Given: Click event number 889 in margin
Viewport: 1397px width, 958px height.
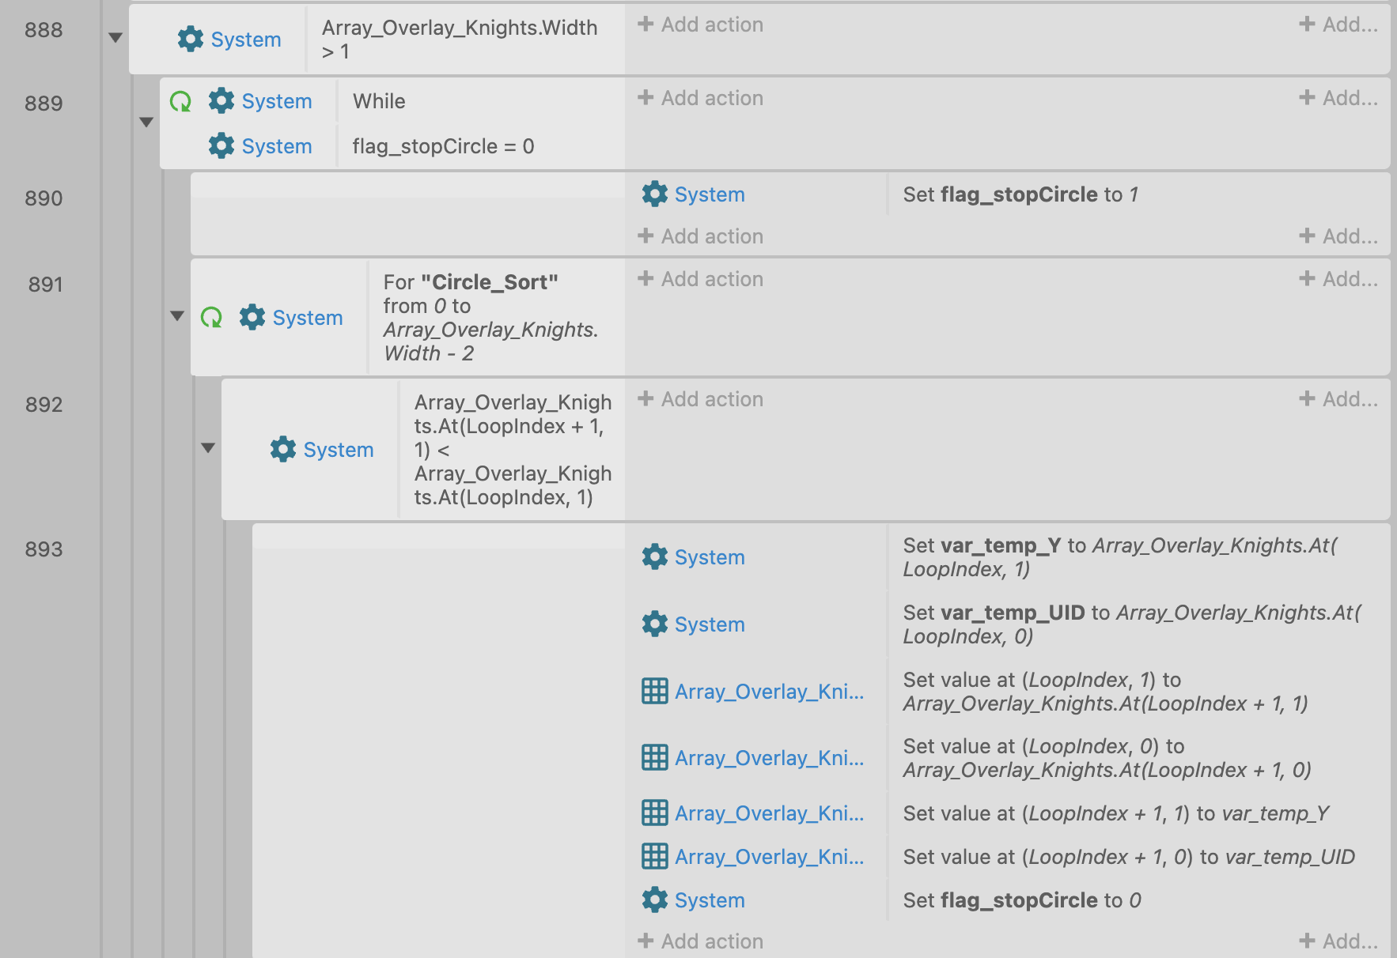Looking at the screenshot, I should point(44,104).
